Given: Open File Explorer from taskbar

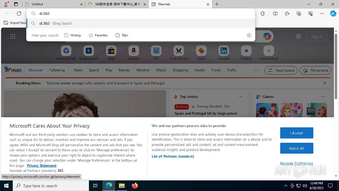Looking at the screenshot, I should click(x=122, y=186).
